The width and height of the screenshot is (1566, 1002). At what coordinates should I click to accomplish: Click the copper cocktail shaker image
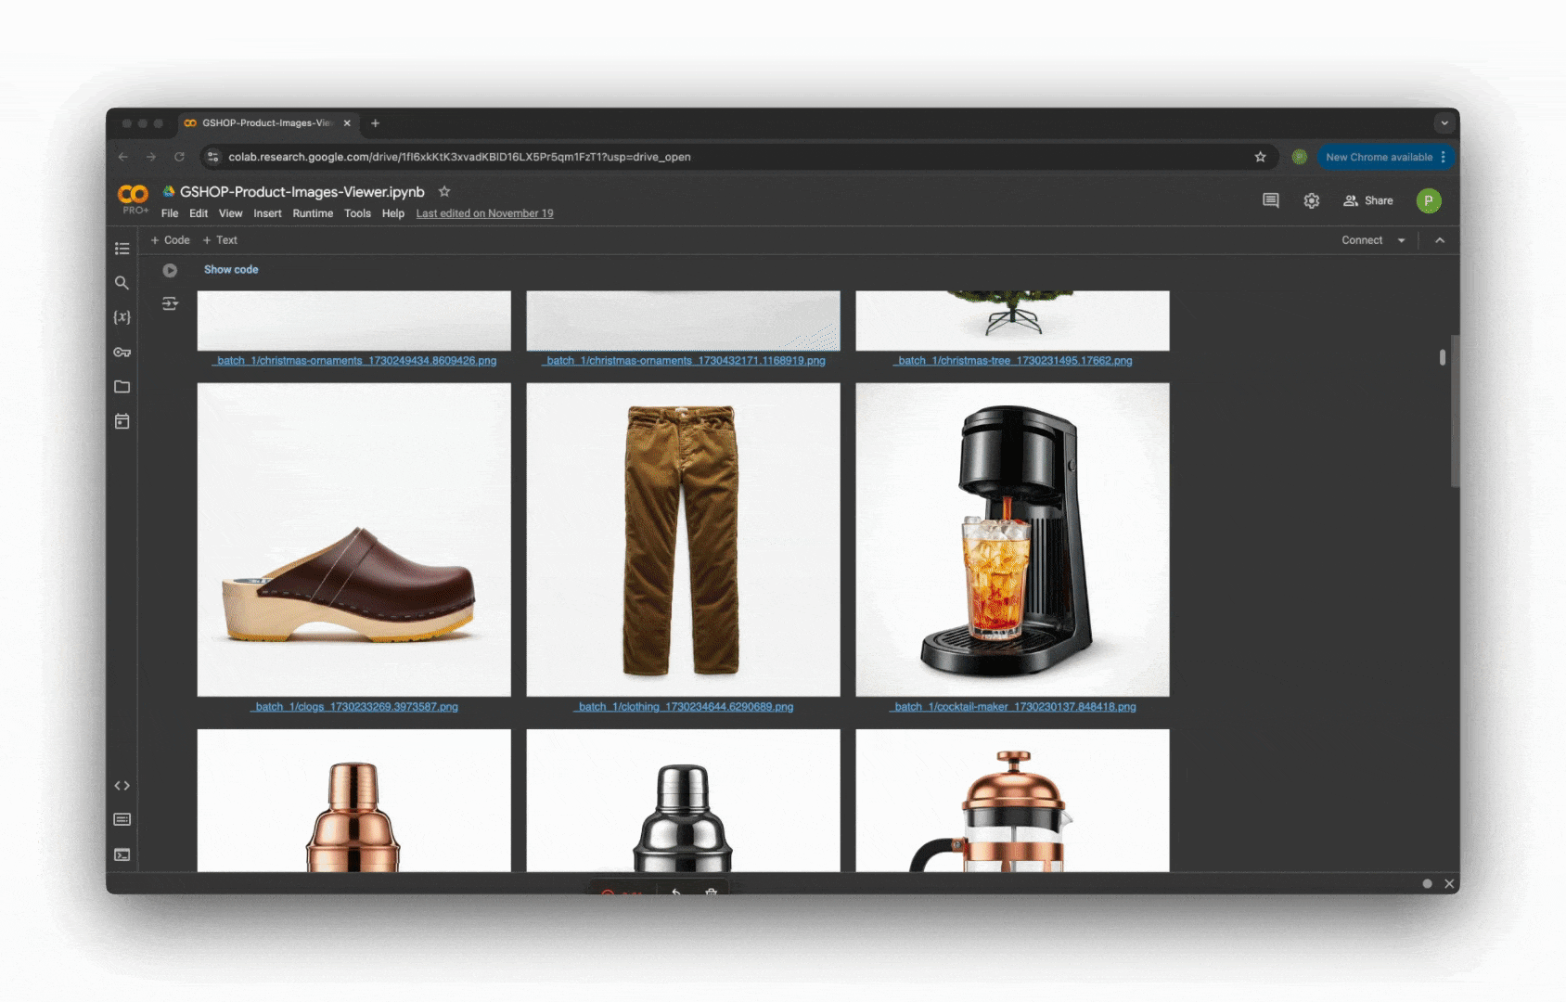click(353, 801)
